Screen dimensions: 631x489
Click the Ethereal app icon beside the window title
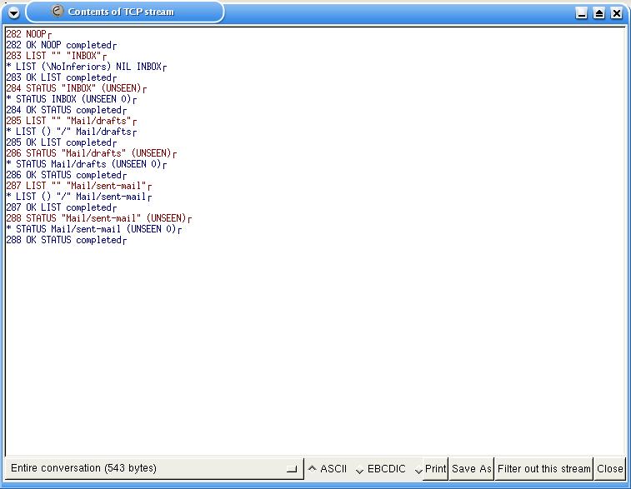(x=57, y=12)
